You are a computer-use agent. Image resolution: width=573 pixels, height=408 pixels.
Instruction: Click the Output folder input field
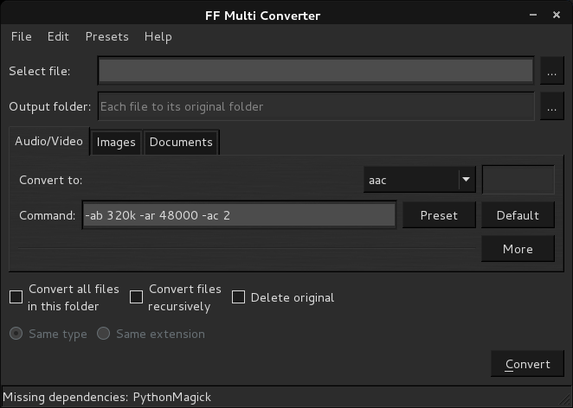coord(316,106)
